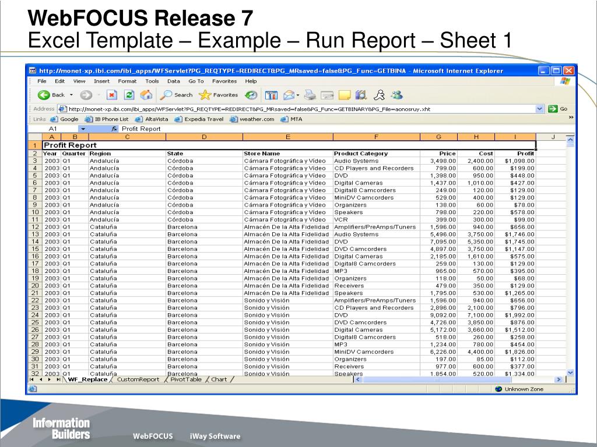The width and height of the screenshot is (597, 447).
Task: Open Research books icon
Action: (x=361, y=95)
